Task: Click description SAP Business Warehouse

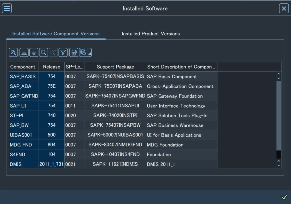Action: pyautogui.click(x=181, y=125)
